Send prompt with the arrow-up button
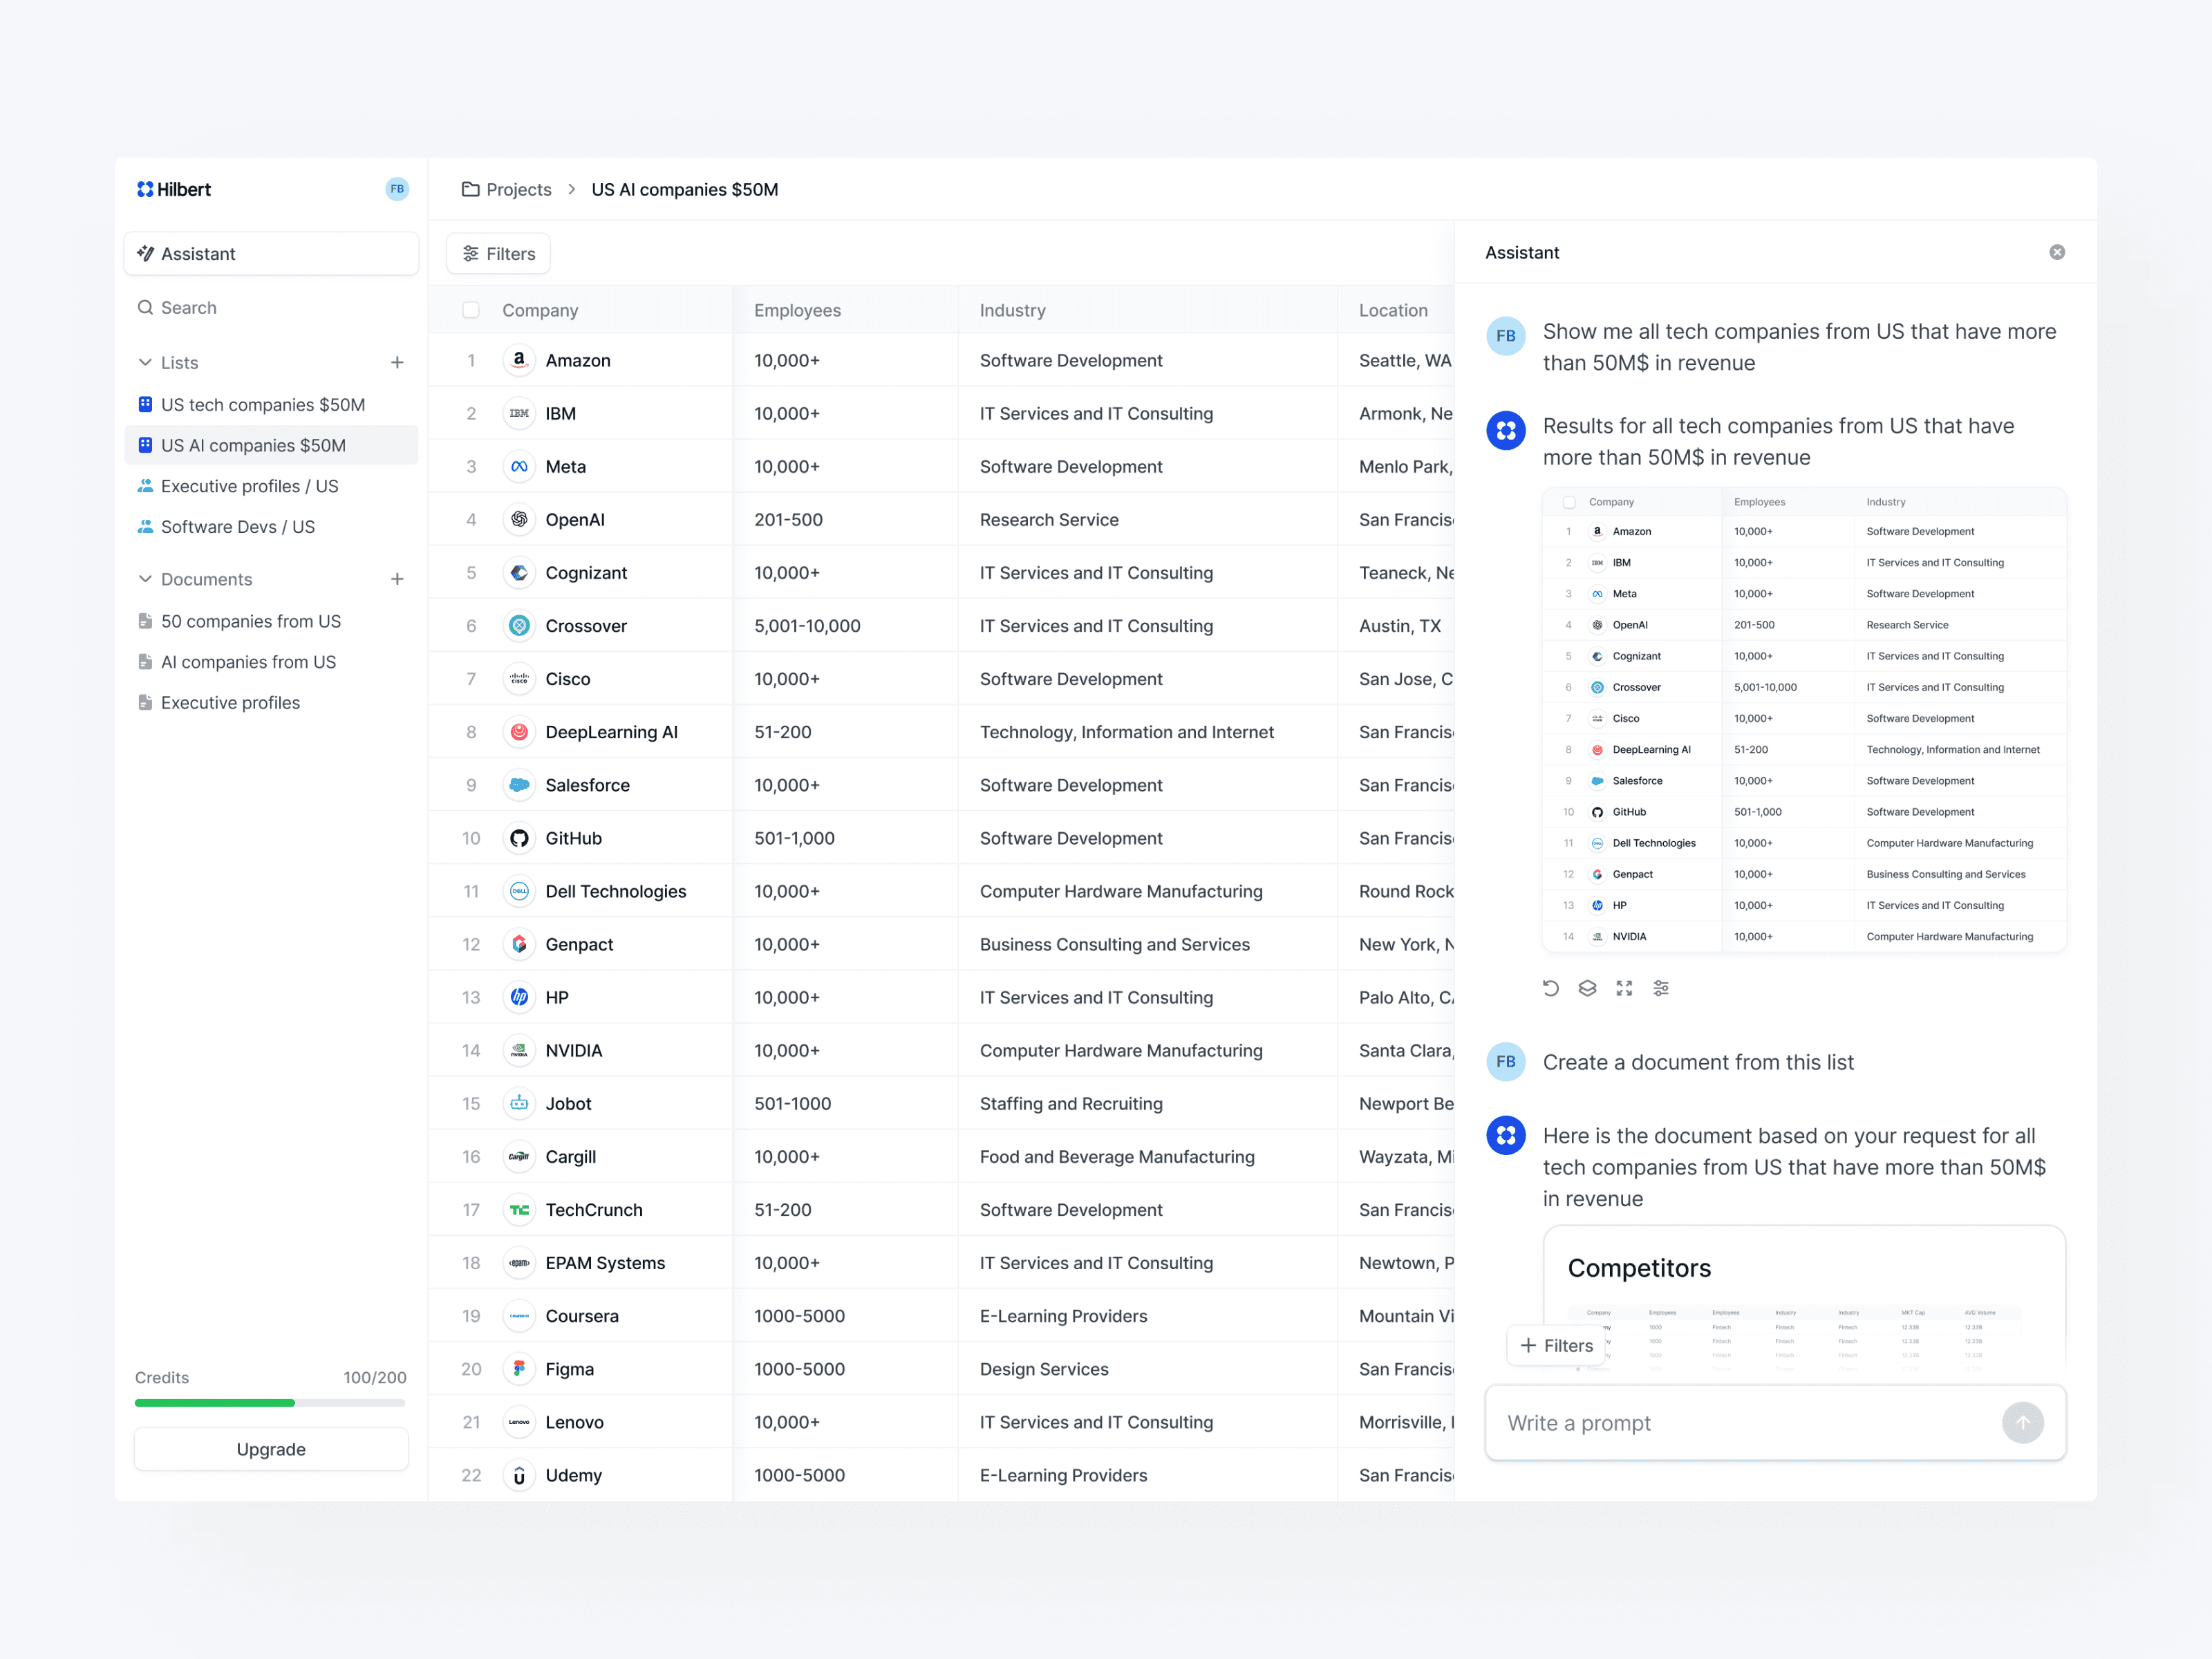The image size is (2212, 1659). point(2022,1422)
